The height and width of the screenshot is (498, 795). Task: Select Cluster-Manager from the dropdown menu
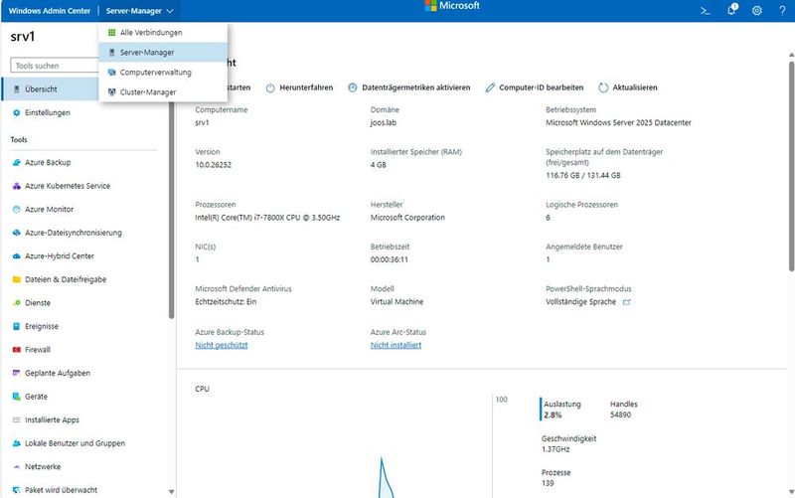pyautogui.click(x=163, y=91)
